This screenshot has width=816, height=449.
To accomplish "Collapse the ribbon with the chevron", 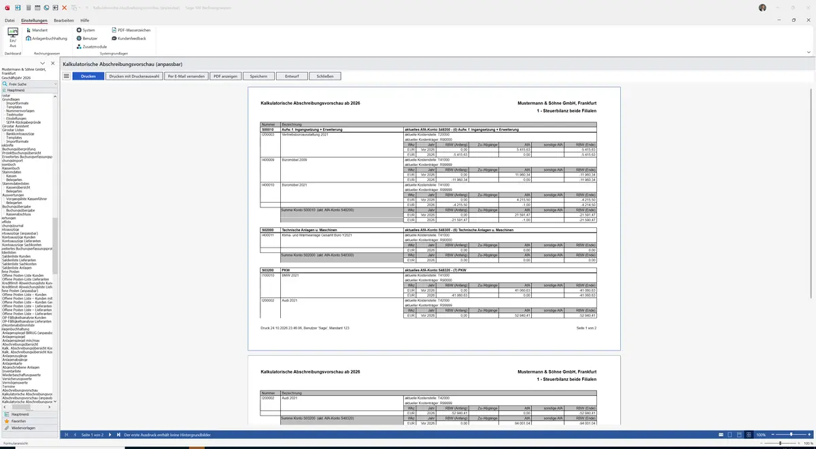I will [809, 52].
